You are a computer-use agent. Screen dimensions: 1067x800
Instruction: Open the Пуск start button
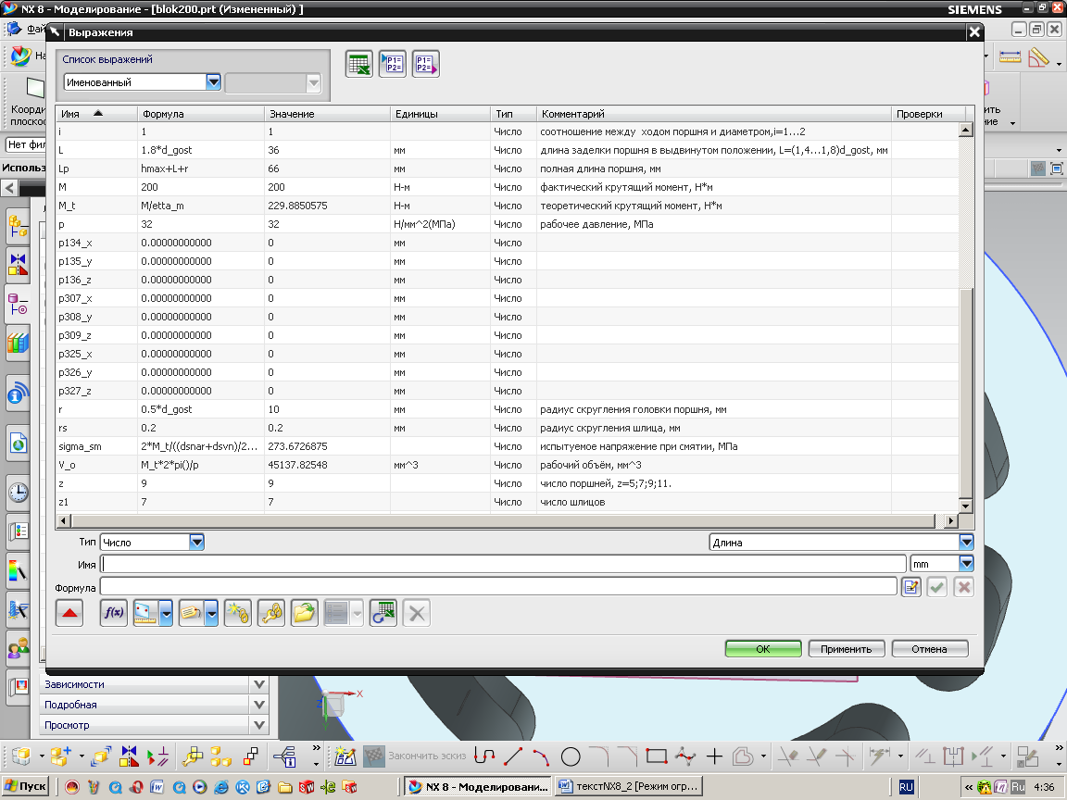26,786
